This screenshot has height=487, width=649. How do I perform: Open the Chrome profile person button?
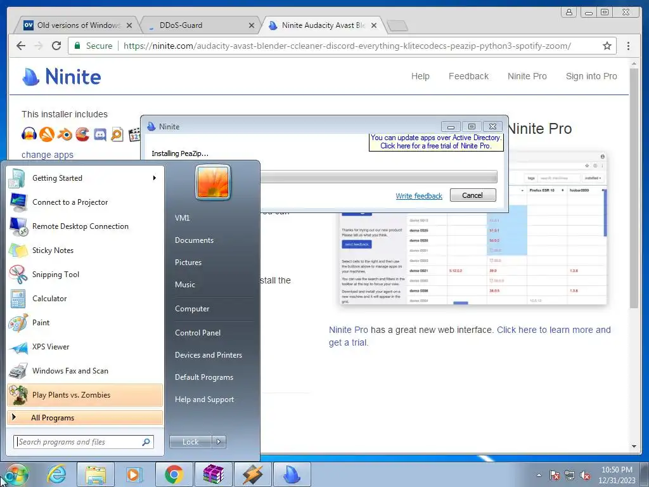(569, 12)
